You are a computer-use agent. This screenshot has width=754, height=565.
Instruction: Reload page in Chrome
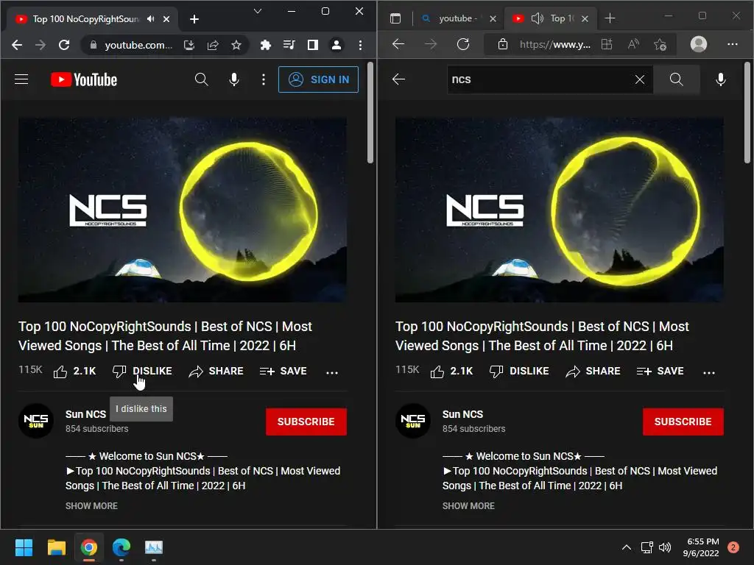pyautogui.click(x=64, y=45)
